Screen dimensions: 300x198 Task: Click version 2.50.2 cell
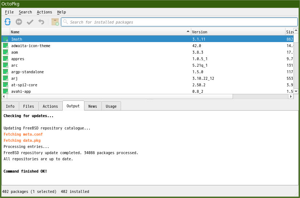click(199, 85)
